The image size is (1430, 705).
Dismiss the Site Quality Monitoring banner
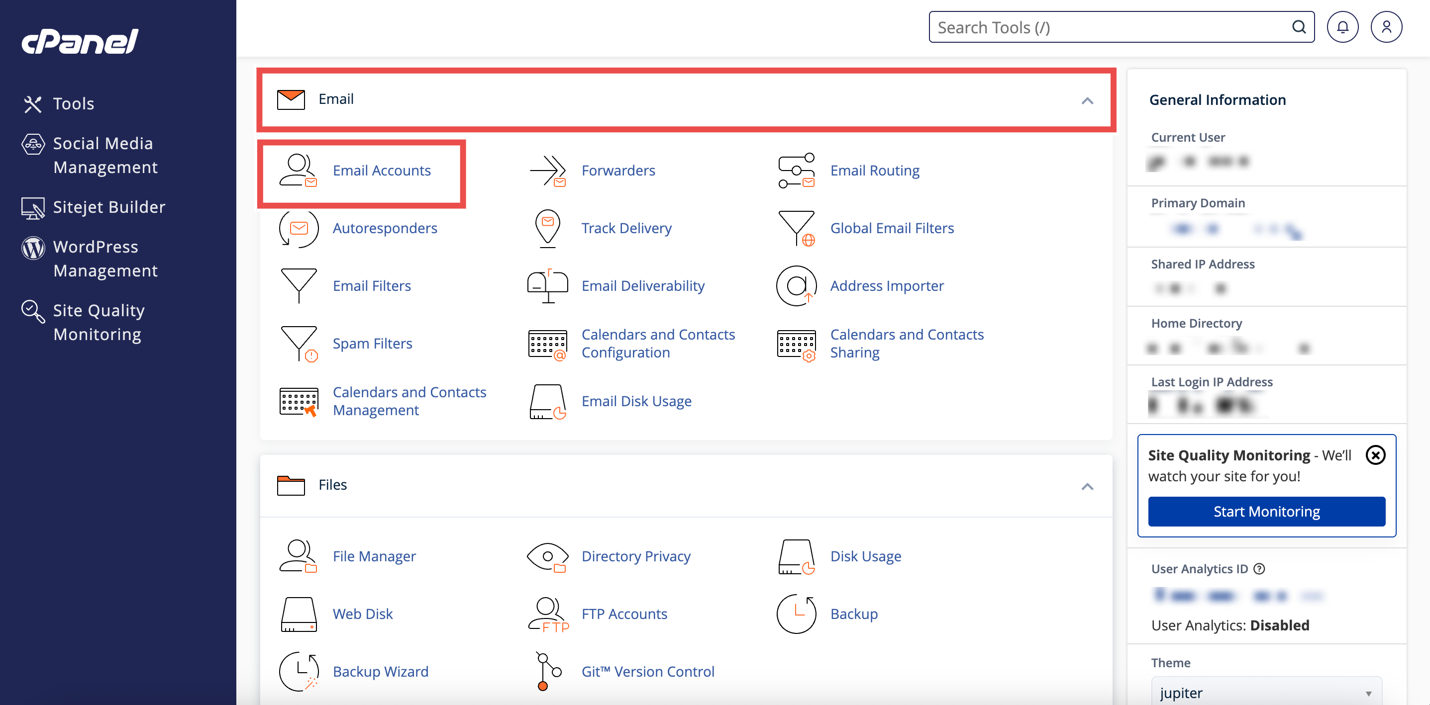pos(1375,455)
